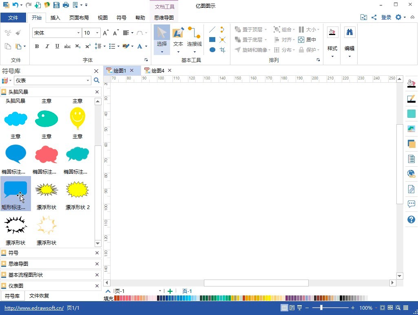This screenshot has height=315, width=418.
Task: Open the help icon in right sidebar
Action: [411, 220]
